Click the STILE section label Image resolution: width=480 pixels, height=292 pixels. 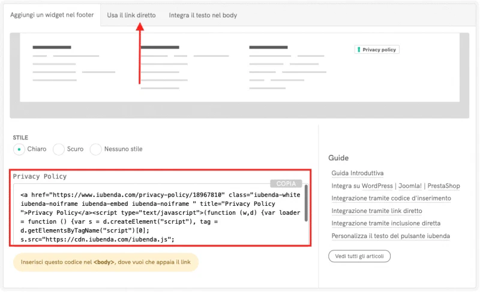pyautogui.click(x=20, y=138)
